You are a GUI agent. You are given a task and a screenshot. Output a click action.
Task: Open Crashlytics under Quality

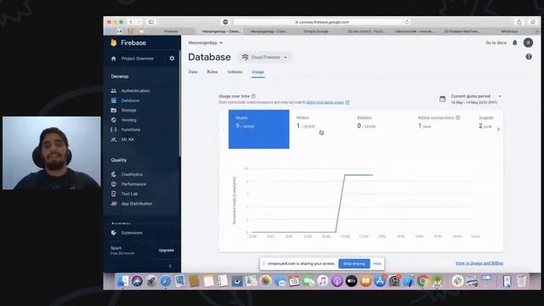click(127, 174)
